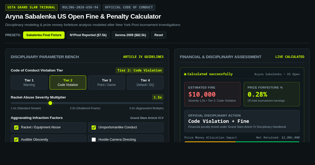
Task: Select Tier 4 Default / DQ
Action: [145, 82]
